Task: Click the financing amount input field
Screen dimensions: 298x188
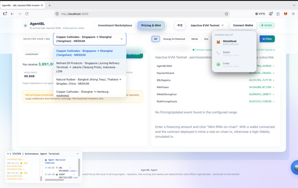Action: click(38, 55)
